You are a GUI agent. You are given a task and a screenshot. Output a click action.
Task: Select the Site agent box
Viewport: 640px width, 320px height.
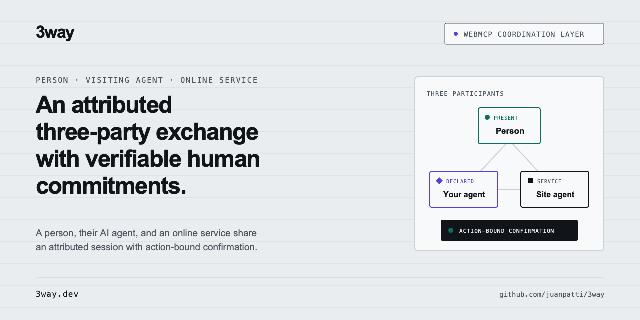555,189
